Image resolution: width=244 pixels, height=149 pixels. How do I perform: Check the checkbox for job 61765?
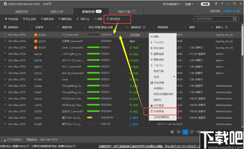(5, 80)
